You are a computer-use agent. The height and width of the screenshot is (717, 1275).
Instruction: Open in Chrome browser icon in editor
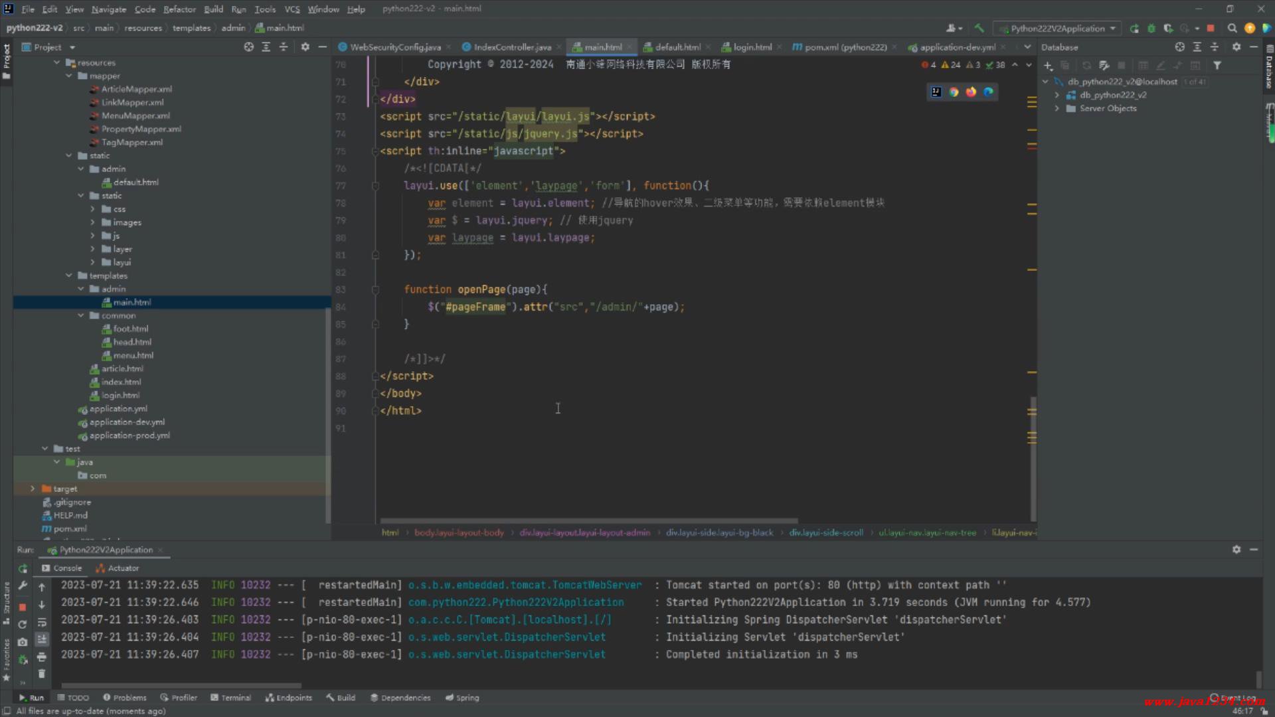click(954, 92)
